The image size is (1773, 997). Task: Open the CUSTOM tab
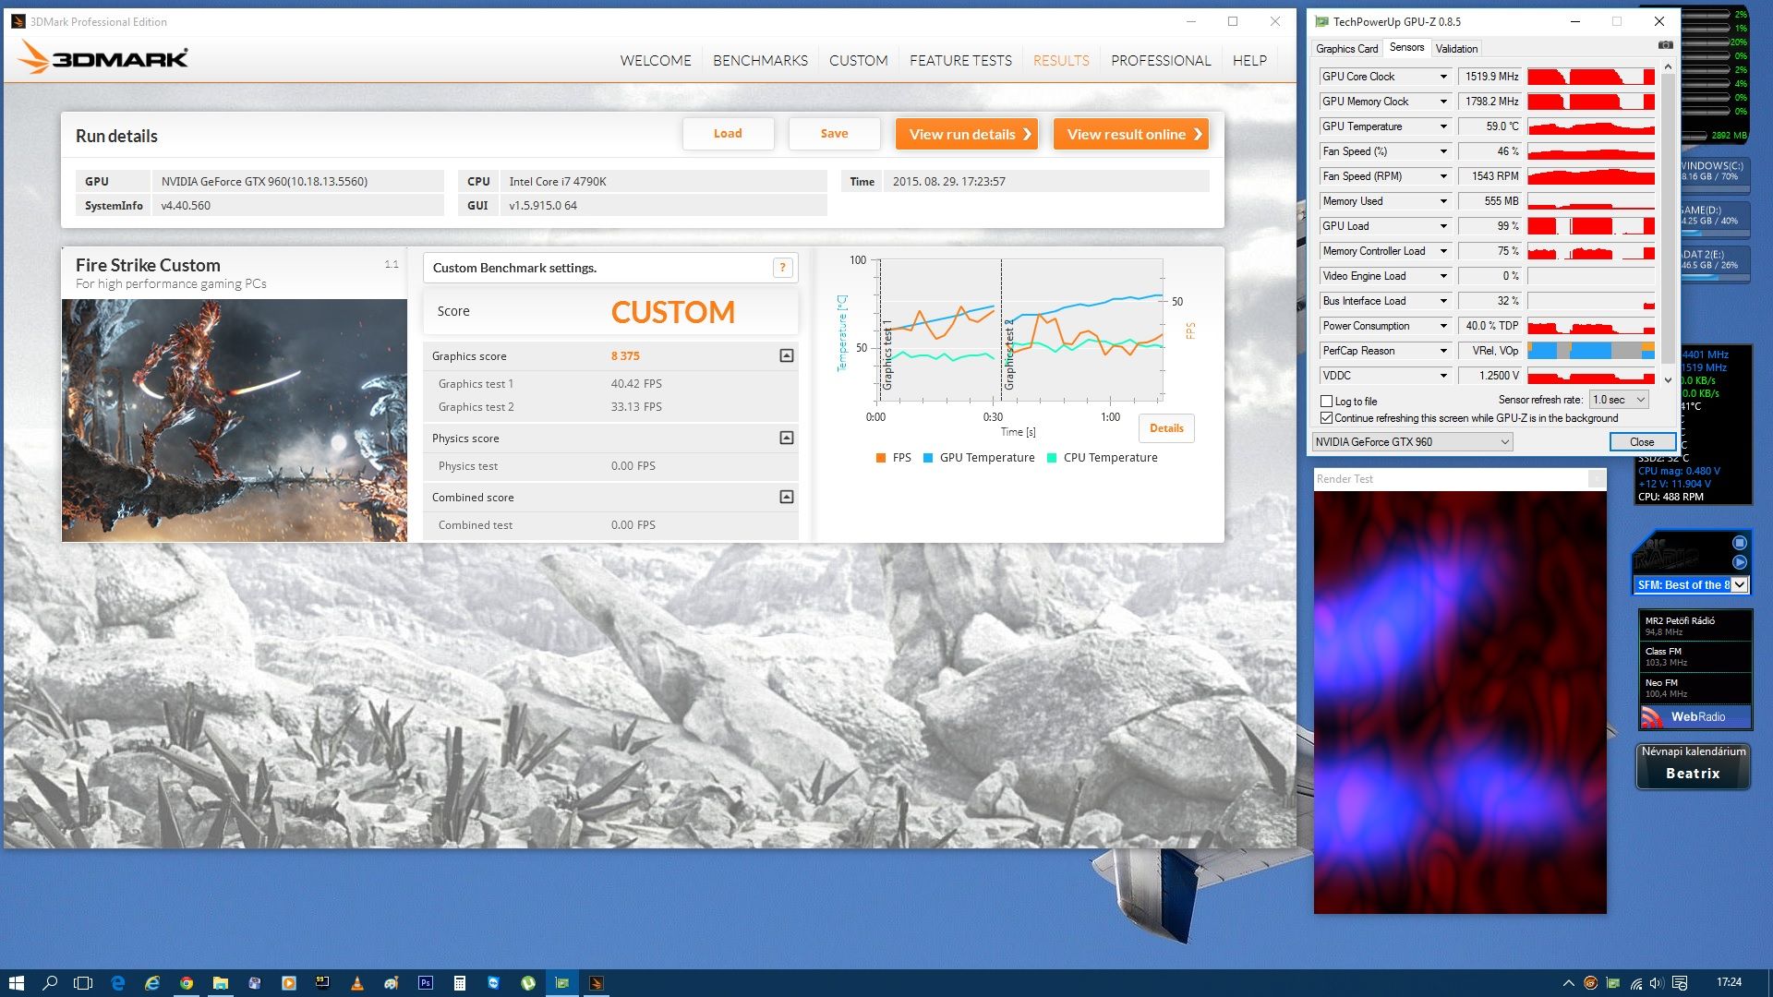[x=858, y=61]
